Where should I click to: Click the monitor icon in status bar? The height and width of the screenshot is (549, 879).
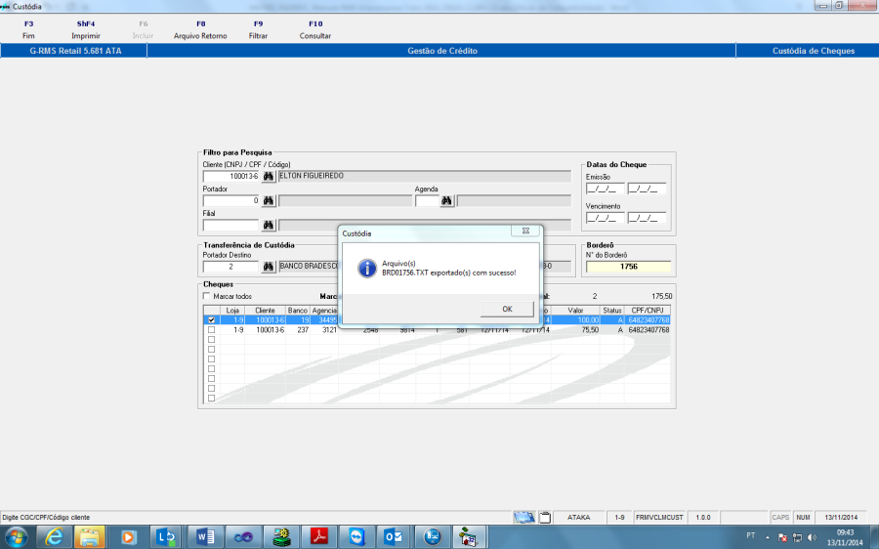coord(524,517)
